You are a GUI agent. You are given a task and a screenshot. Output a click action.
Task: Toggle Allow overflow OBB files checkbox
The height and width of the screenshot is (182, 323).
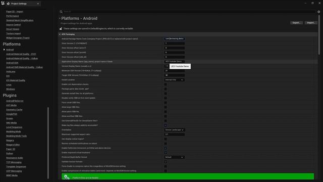(166, 116)
